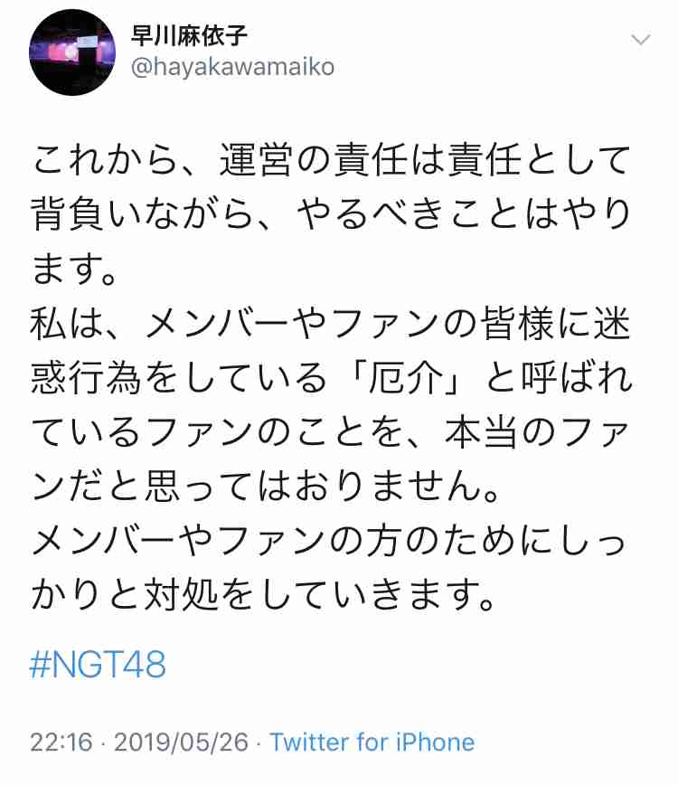Click the final line かりと対処をしていきます。
Image resolution: width=678 pixels, height=785 pixels.
click(x=263, y=596)
